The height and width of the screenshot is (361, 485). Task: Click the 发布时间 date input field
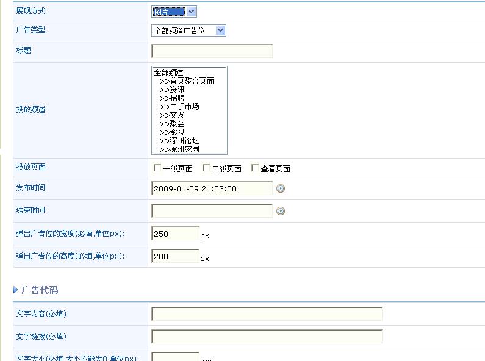212,188
